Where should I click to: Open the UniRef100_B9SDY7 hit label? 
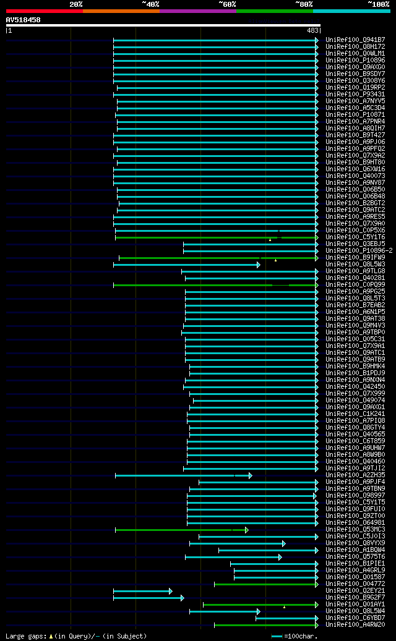[355, 74]
